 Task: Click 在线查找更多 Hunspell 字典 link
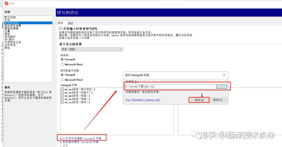click(80, 142)
